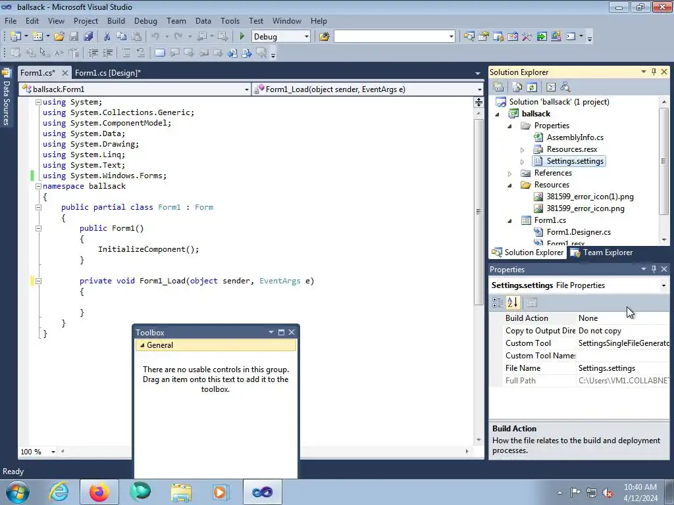
Task: Open the Windows Start menu
Action: (x=18, y=492)
